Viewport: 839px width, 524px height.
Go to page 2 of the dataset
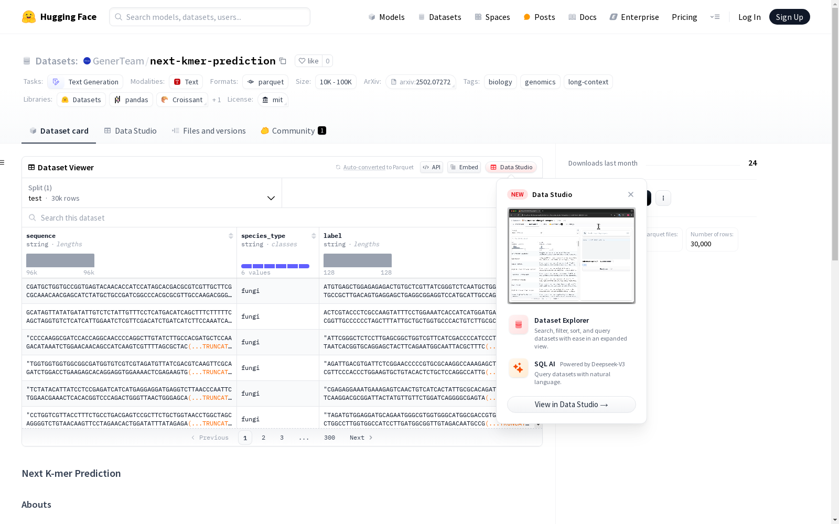pyautogui.click(x=263, y=438)
